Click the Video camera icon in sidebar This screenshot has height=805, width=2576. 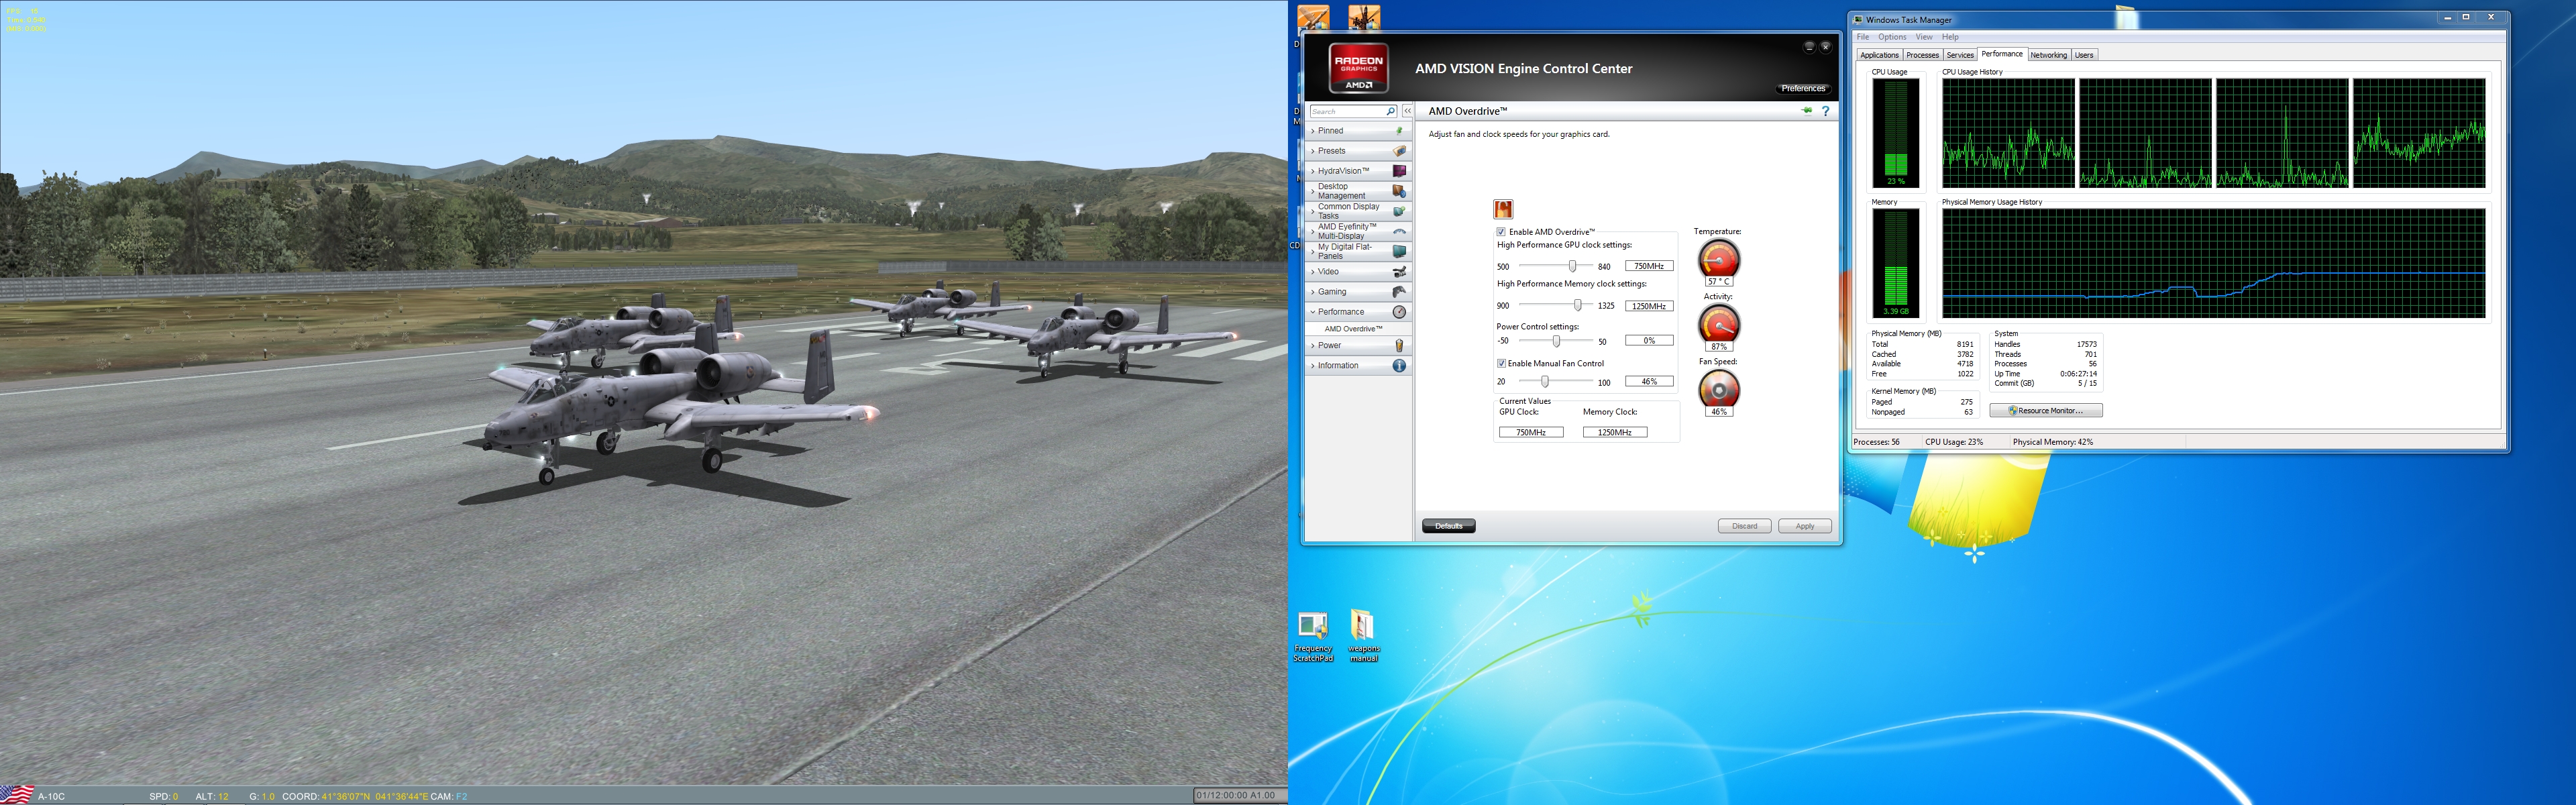click(x=1399, y=272)
